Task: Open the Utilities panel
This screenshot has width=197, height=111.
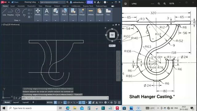Action: [90, 14]
